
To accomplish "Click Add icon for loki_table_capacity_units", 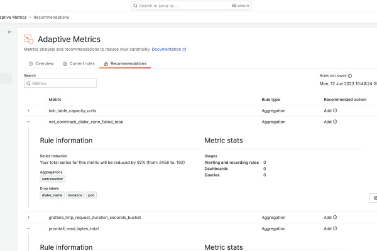I will click(x=335, y=110).
